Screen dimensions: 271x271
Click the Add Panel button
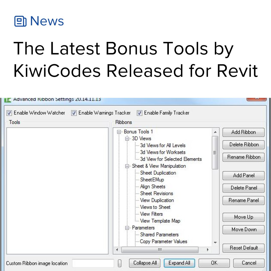point(243,176)
